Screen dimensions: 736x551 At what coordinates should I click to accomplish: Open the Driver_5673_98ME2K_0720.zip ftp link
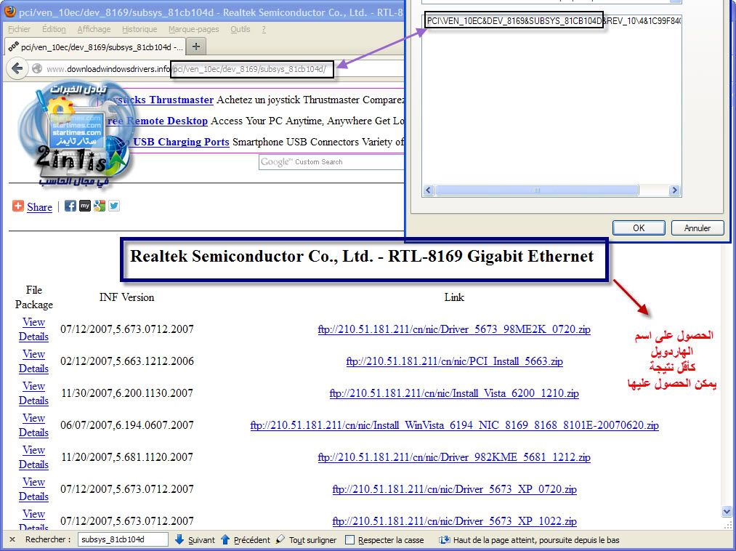(454, 329)
